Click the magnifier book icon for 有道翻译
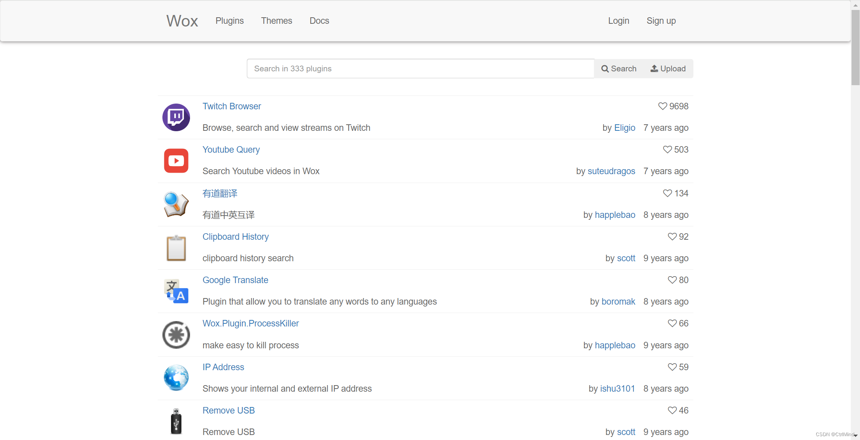 176,204
